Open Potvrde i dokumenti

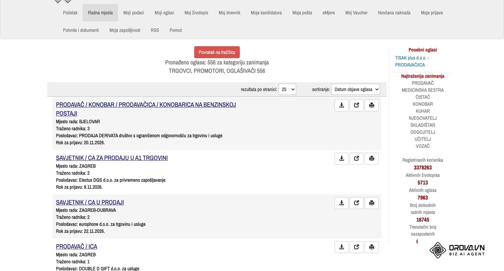tap(81, 30)
